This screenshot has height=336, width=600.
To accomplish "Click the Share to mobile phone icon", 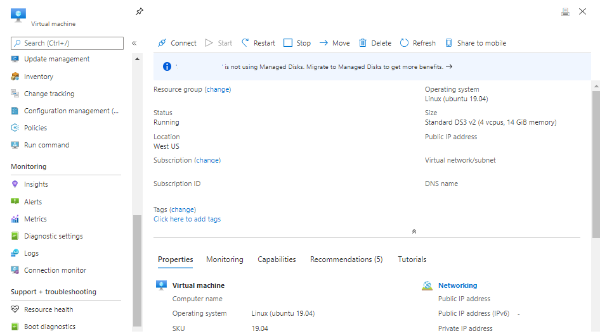I will [448, 43].
